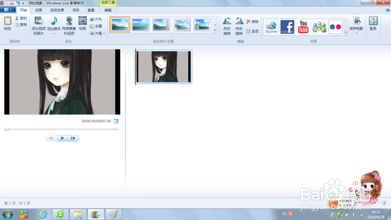Cut selection with 剪切

(x=21, y=18)
